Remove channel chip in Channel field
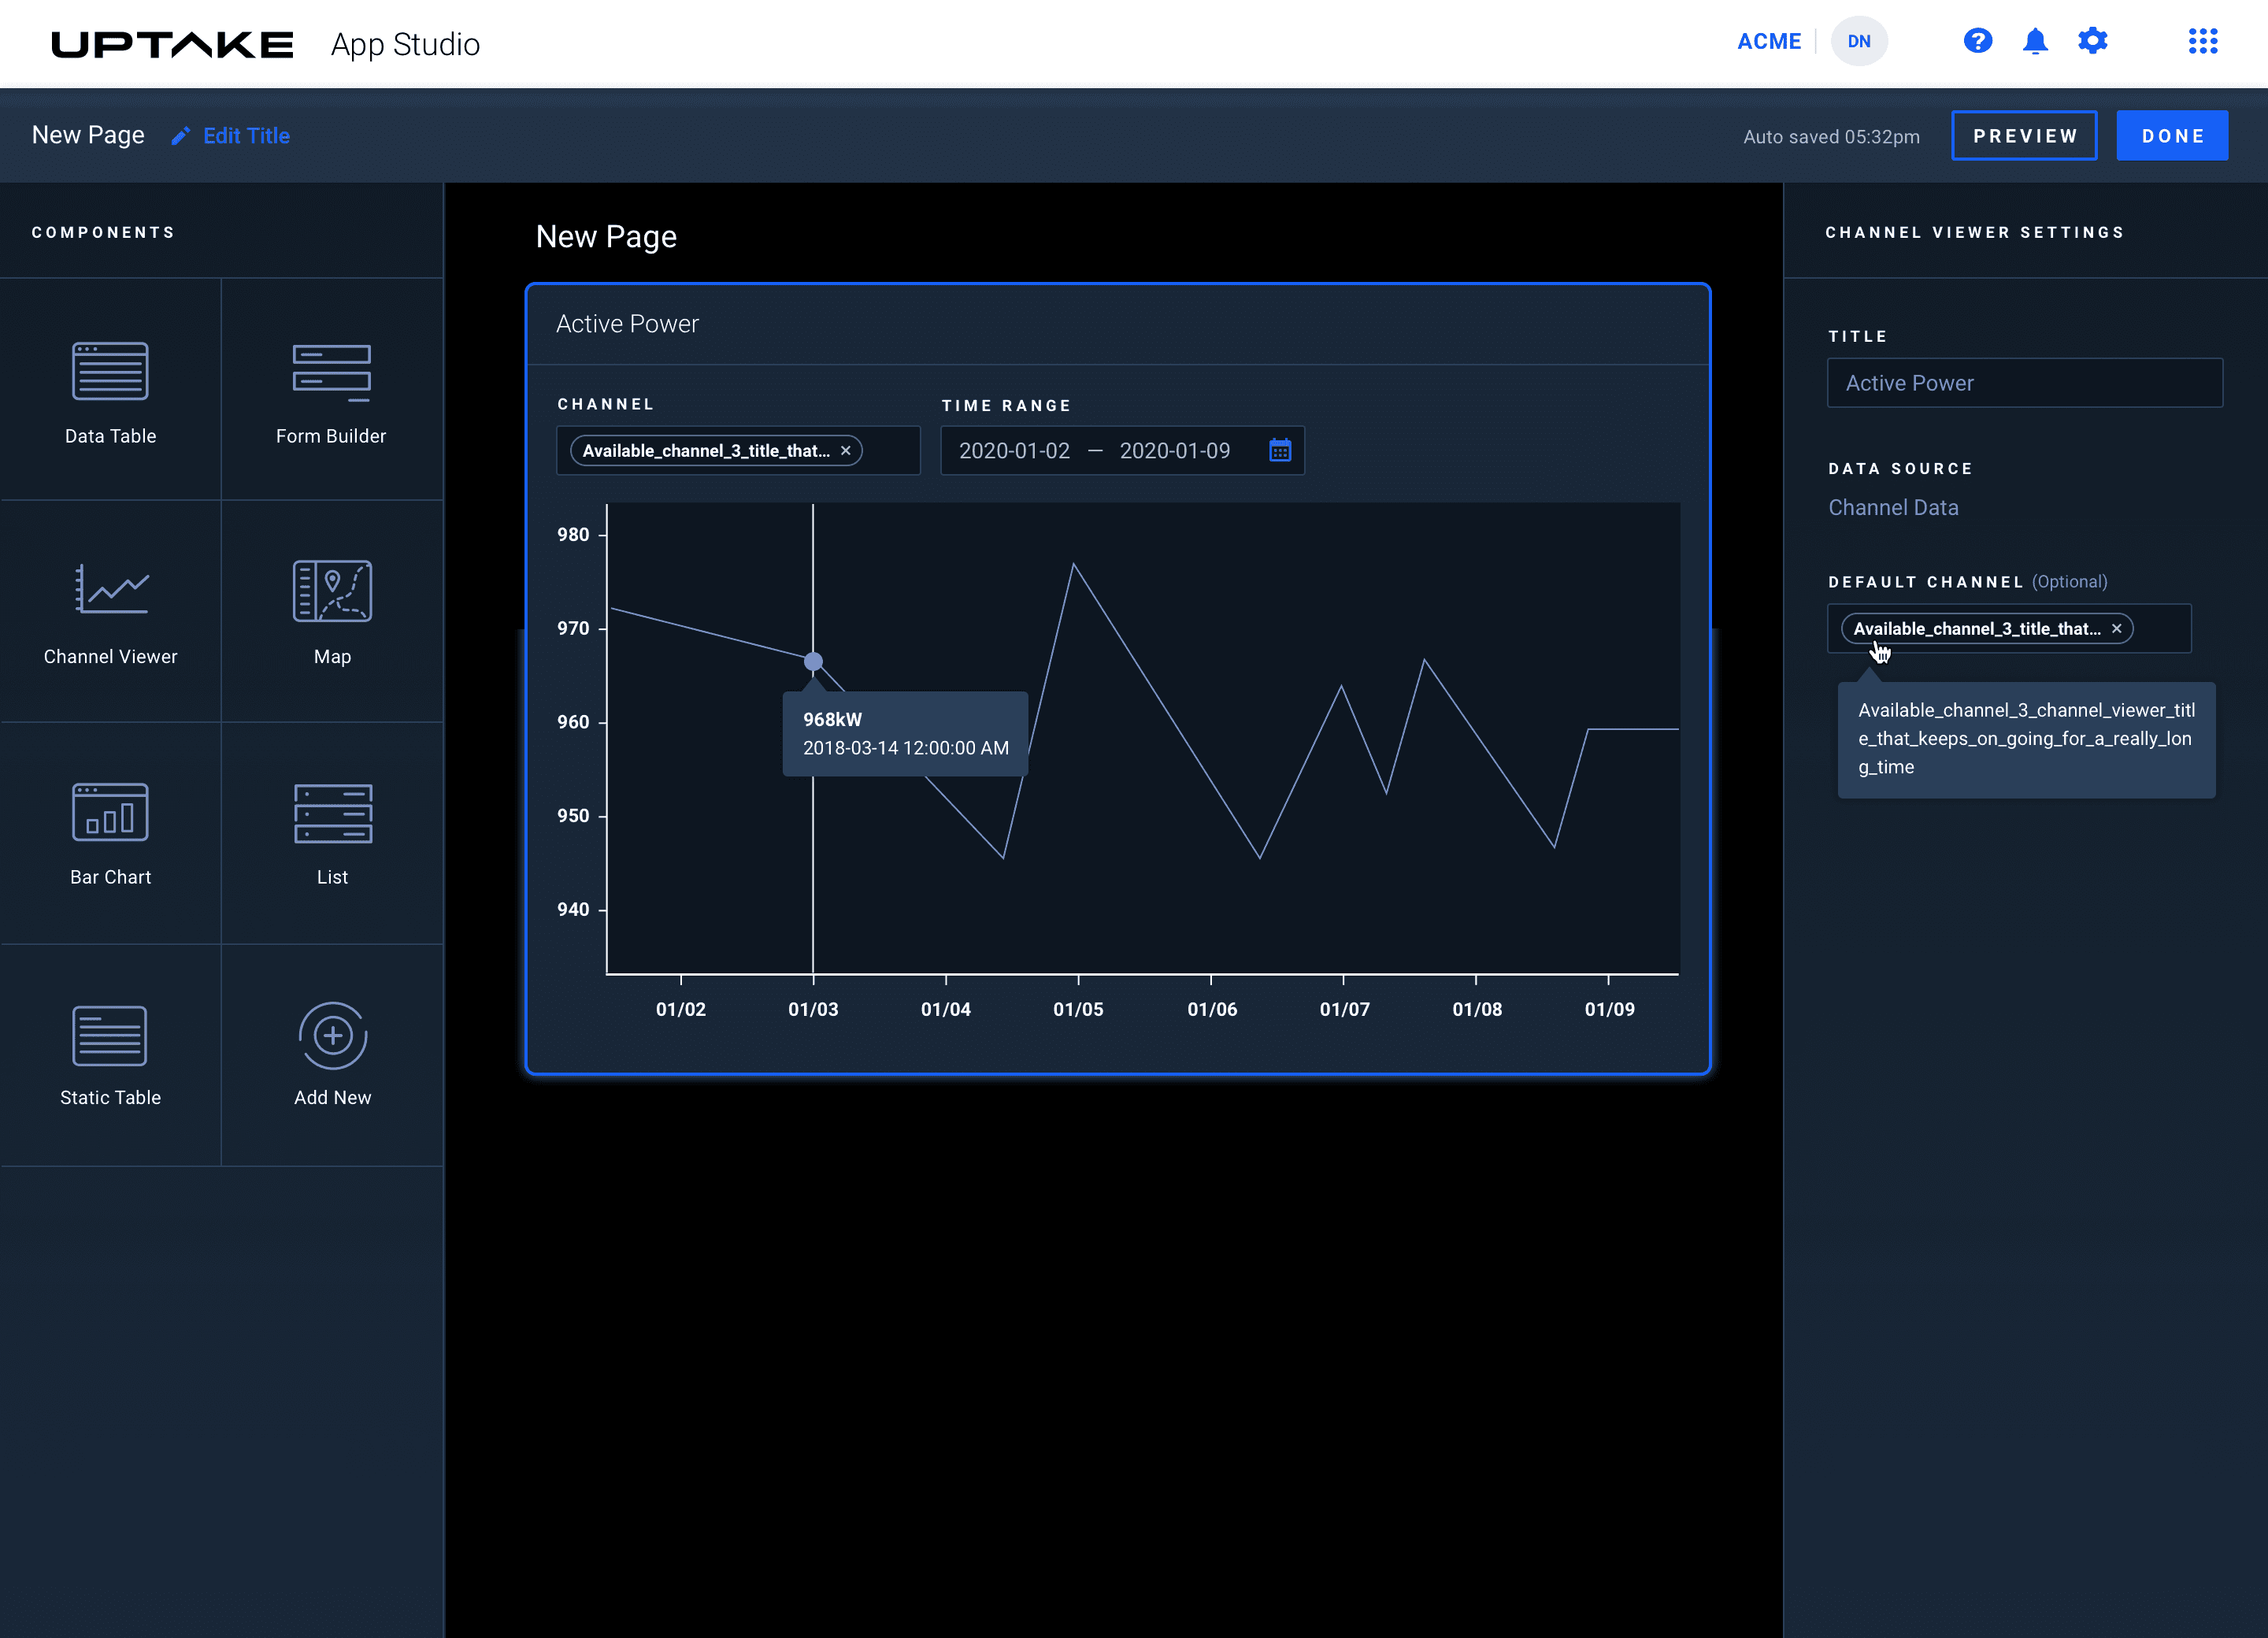This screenshot has width=2268, height=1638. pos(846,451)
